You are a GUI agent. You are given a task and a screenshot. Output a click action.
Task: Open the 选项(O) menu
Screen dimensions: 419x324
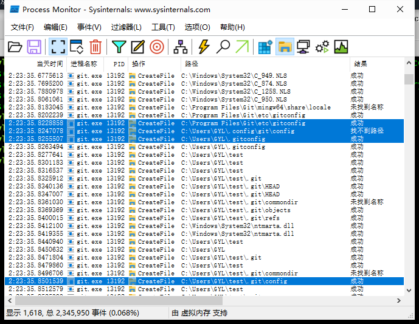[197, 27]
